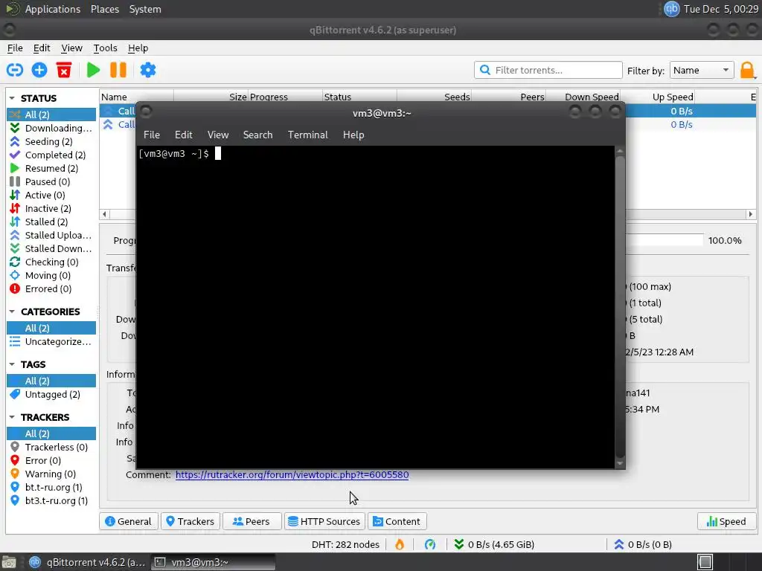Open the Places panel menu
This screenshot has height=571, width=762.
pyautogui.click(x=105, y=9)
